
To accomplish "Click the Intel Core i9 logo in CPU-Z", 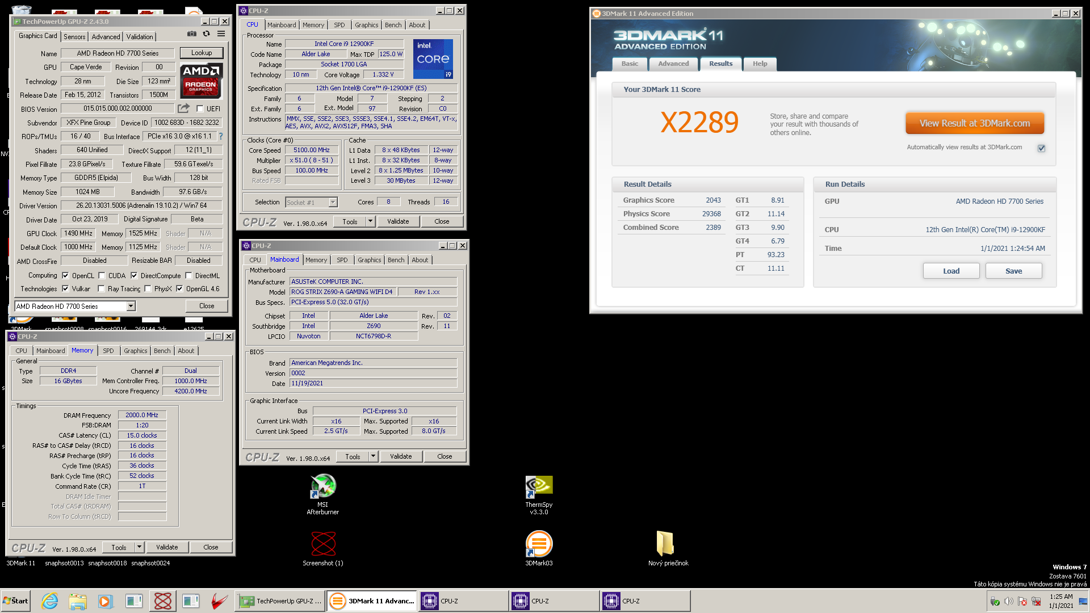I will (433, 59).
